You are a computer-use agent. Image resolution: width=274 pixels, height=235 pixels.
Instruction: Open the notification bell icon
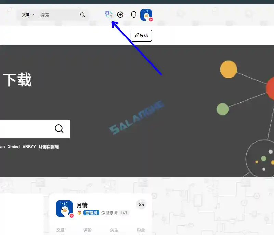click(x=133, y=15)
